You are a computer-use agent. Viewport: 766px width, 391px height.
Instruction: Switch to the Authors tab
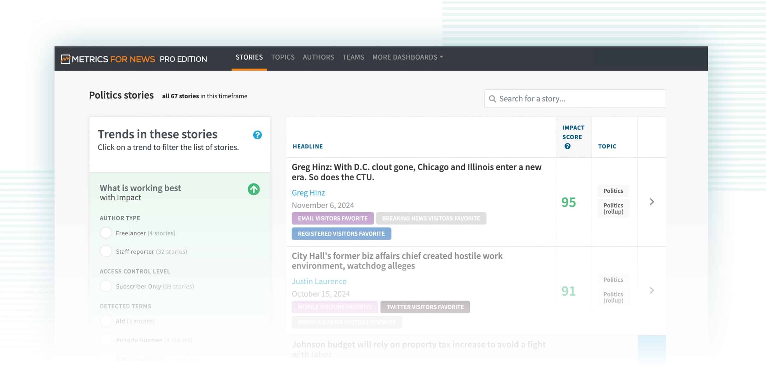click(318, 57)
